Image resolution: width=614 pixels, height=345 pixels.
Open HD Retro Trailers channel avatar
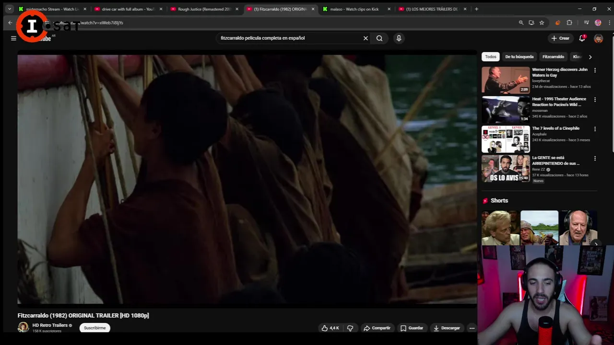(23, 327)
